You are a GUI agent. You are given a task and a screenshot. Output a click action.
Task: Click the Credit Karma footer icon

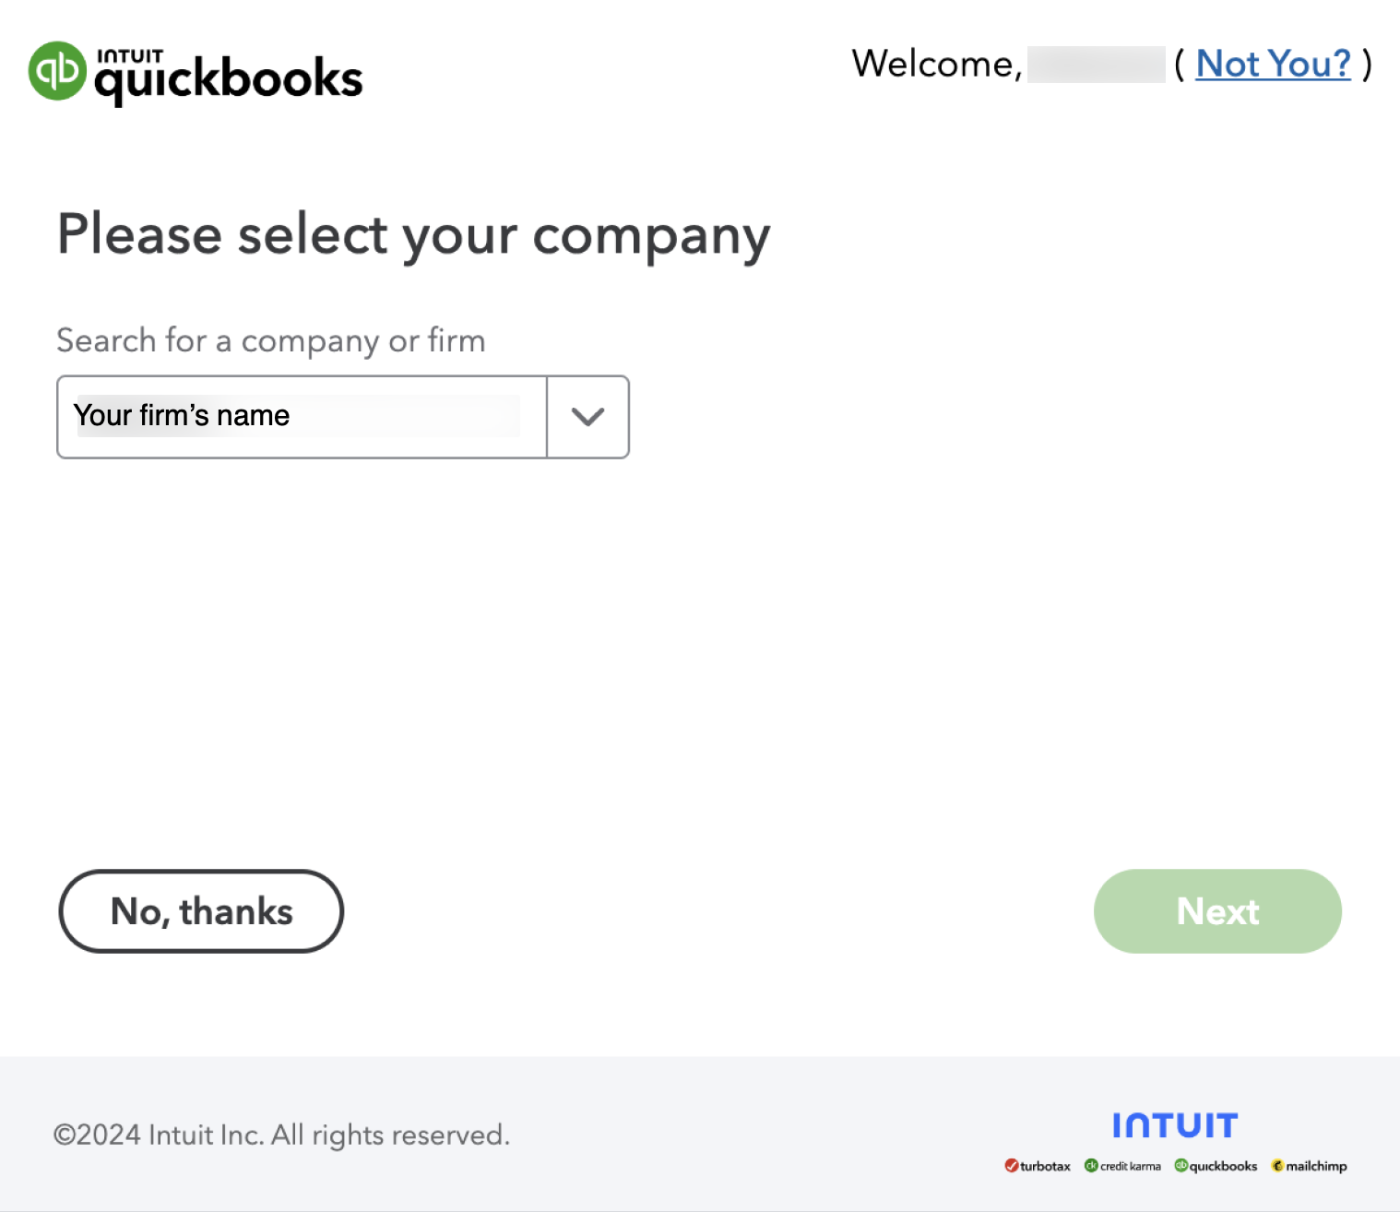pyautogui.click(x=1091, y=1166)
